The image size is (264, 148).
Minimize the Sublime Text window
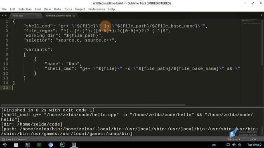[245, 3]
